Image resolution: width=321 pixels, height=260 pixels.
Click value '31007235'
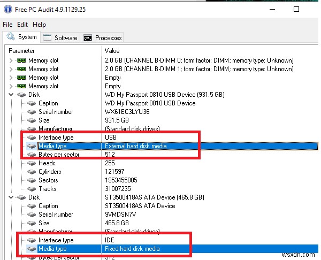118,189
